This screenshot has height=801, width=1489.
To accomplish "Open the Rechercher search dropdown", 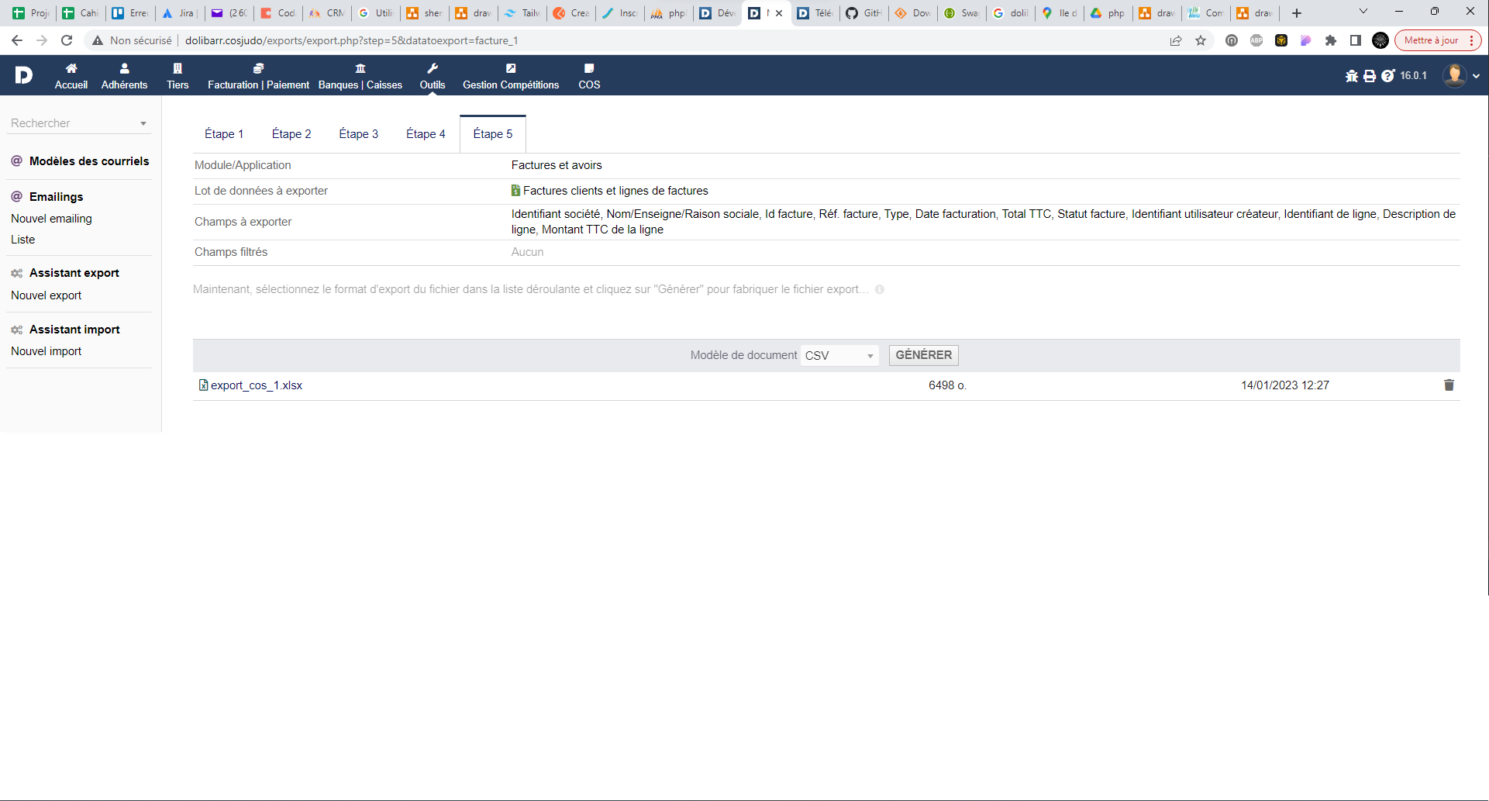I will 78,123.
